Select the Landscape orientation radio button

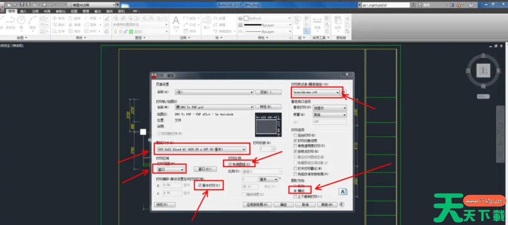294,191
